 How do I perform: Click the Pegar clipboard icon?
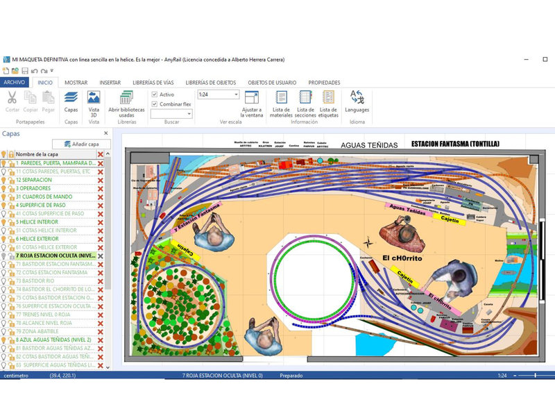click(48, 97)
